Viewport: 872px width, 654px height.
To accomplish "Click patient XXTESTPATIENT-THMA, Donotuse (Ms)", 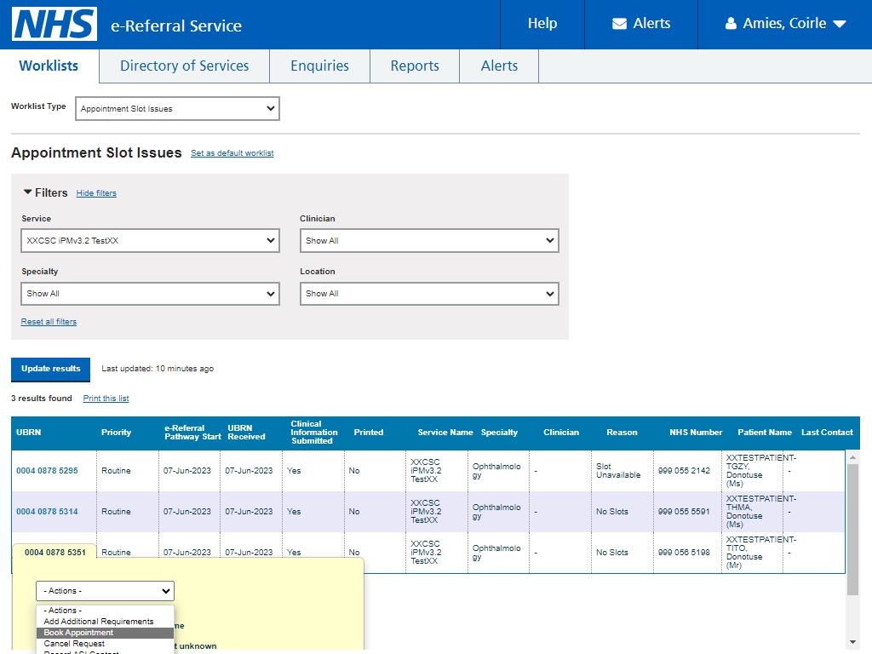I will pyautogui.click(x=760, y=512).
